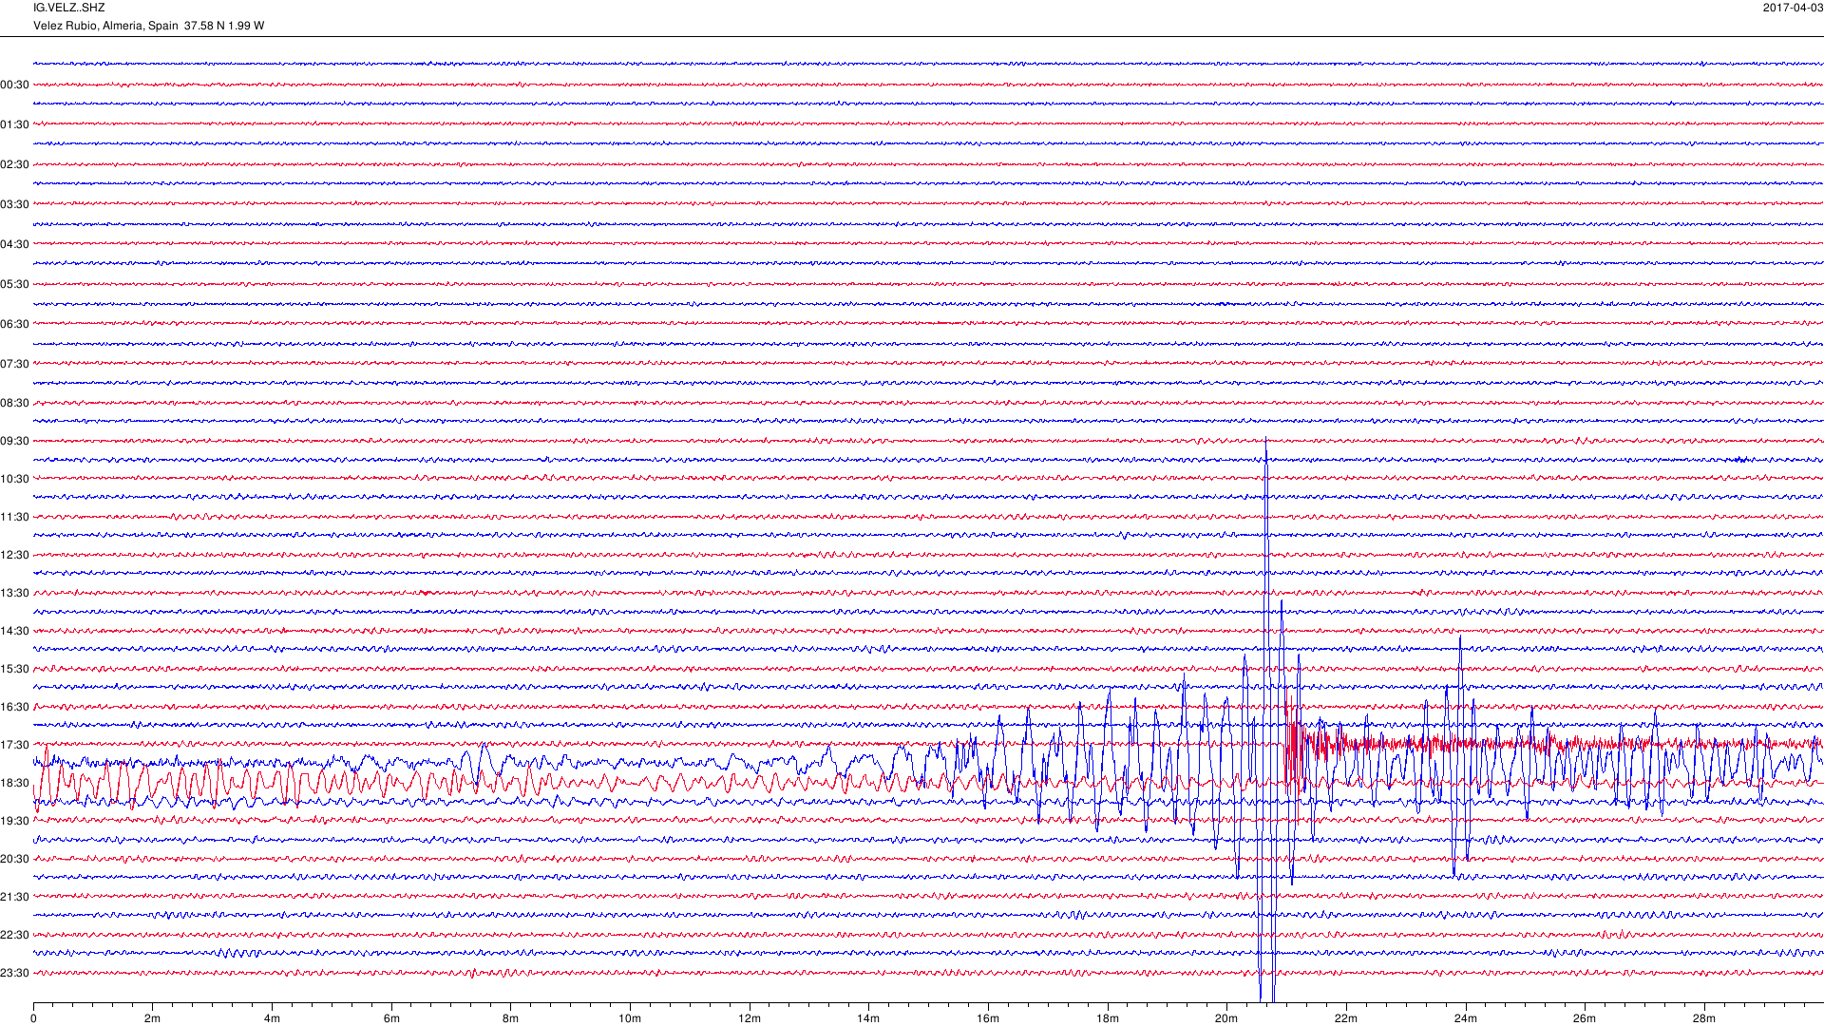Click the station code IG.VELZ..SHZ
1824x1026 pixels.
tap(69, 8)
